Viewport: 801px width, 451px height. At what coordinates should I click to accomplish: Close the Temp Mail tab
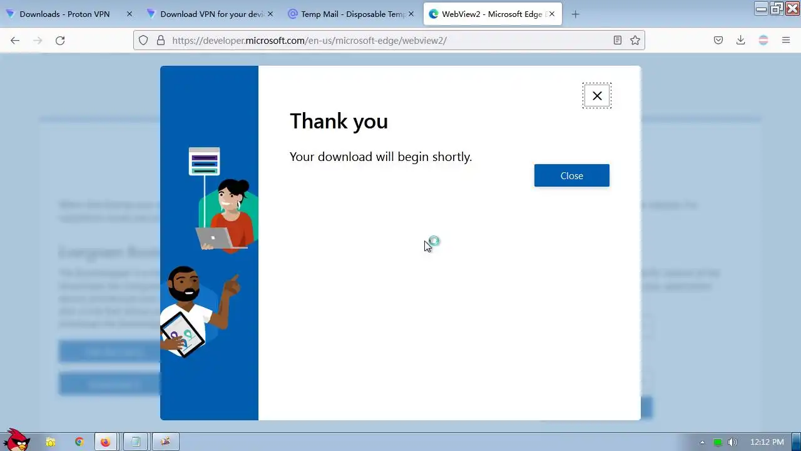pyautogui.click(x=411, y=14)
